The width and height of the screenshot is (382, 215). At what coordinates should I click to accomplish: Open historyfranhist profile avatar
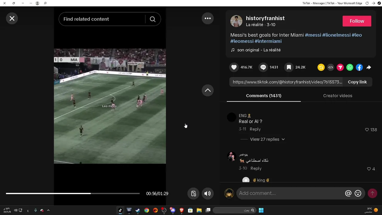click(236, 21)
